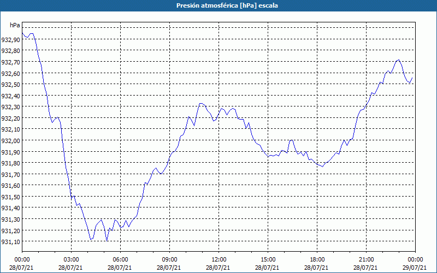Click the 00:00 time label above 29/07/21
This screenshot has height=273, width=437.
(415, 260)
